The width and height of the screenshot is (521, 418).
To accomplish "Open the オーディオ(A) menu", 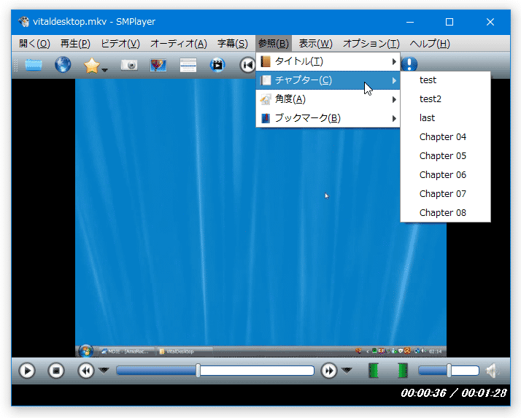I will [179, 44].
